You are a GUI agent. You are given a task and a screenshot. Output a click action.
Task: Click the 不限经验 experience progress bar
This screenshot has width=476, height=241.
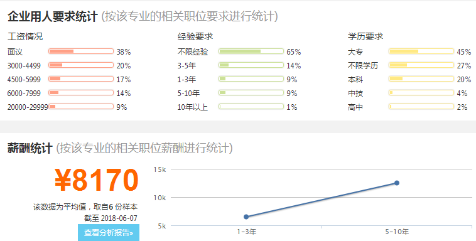click(x=251, y=51)
